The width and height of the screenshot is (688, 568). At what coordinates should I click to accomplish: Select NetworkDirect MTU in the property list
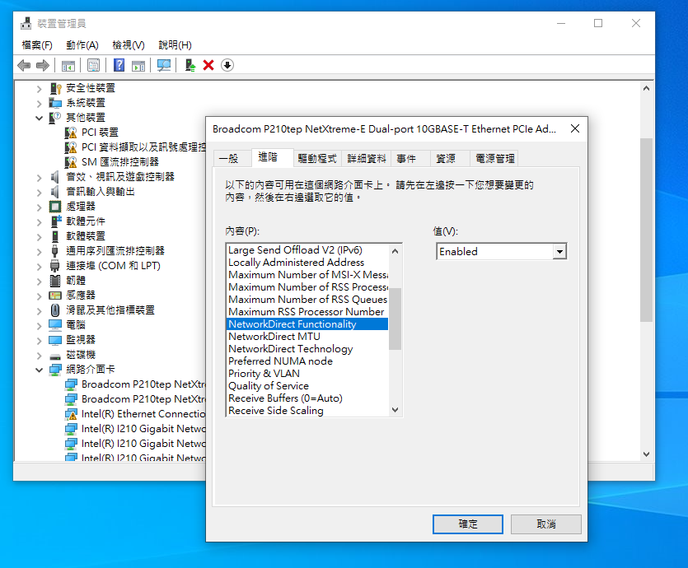(274, 337)
